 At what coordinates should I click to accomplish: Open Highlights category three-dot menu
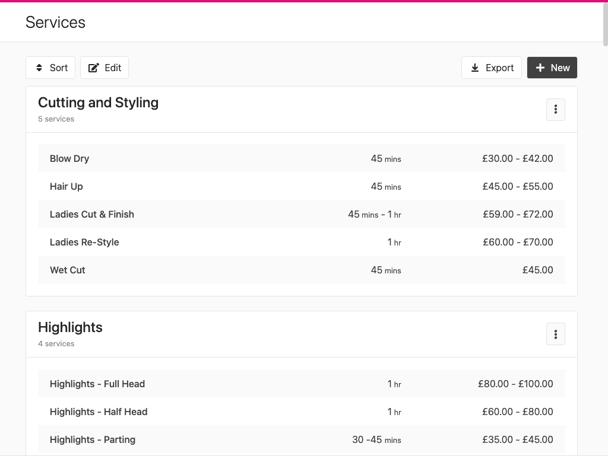556,334
